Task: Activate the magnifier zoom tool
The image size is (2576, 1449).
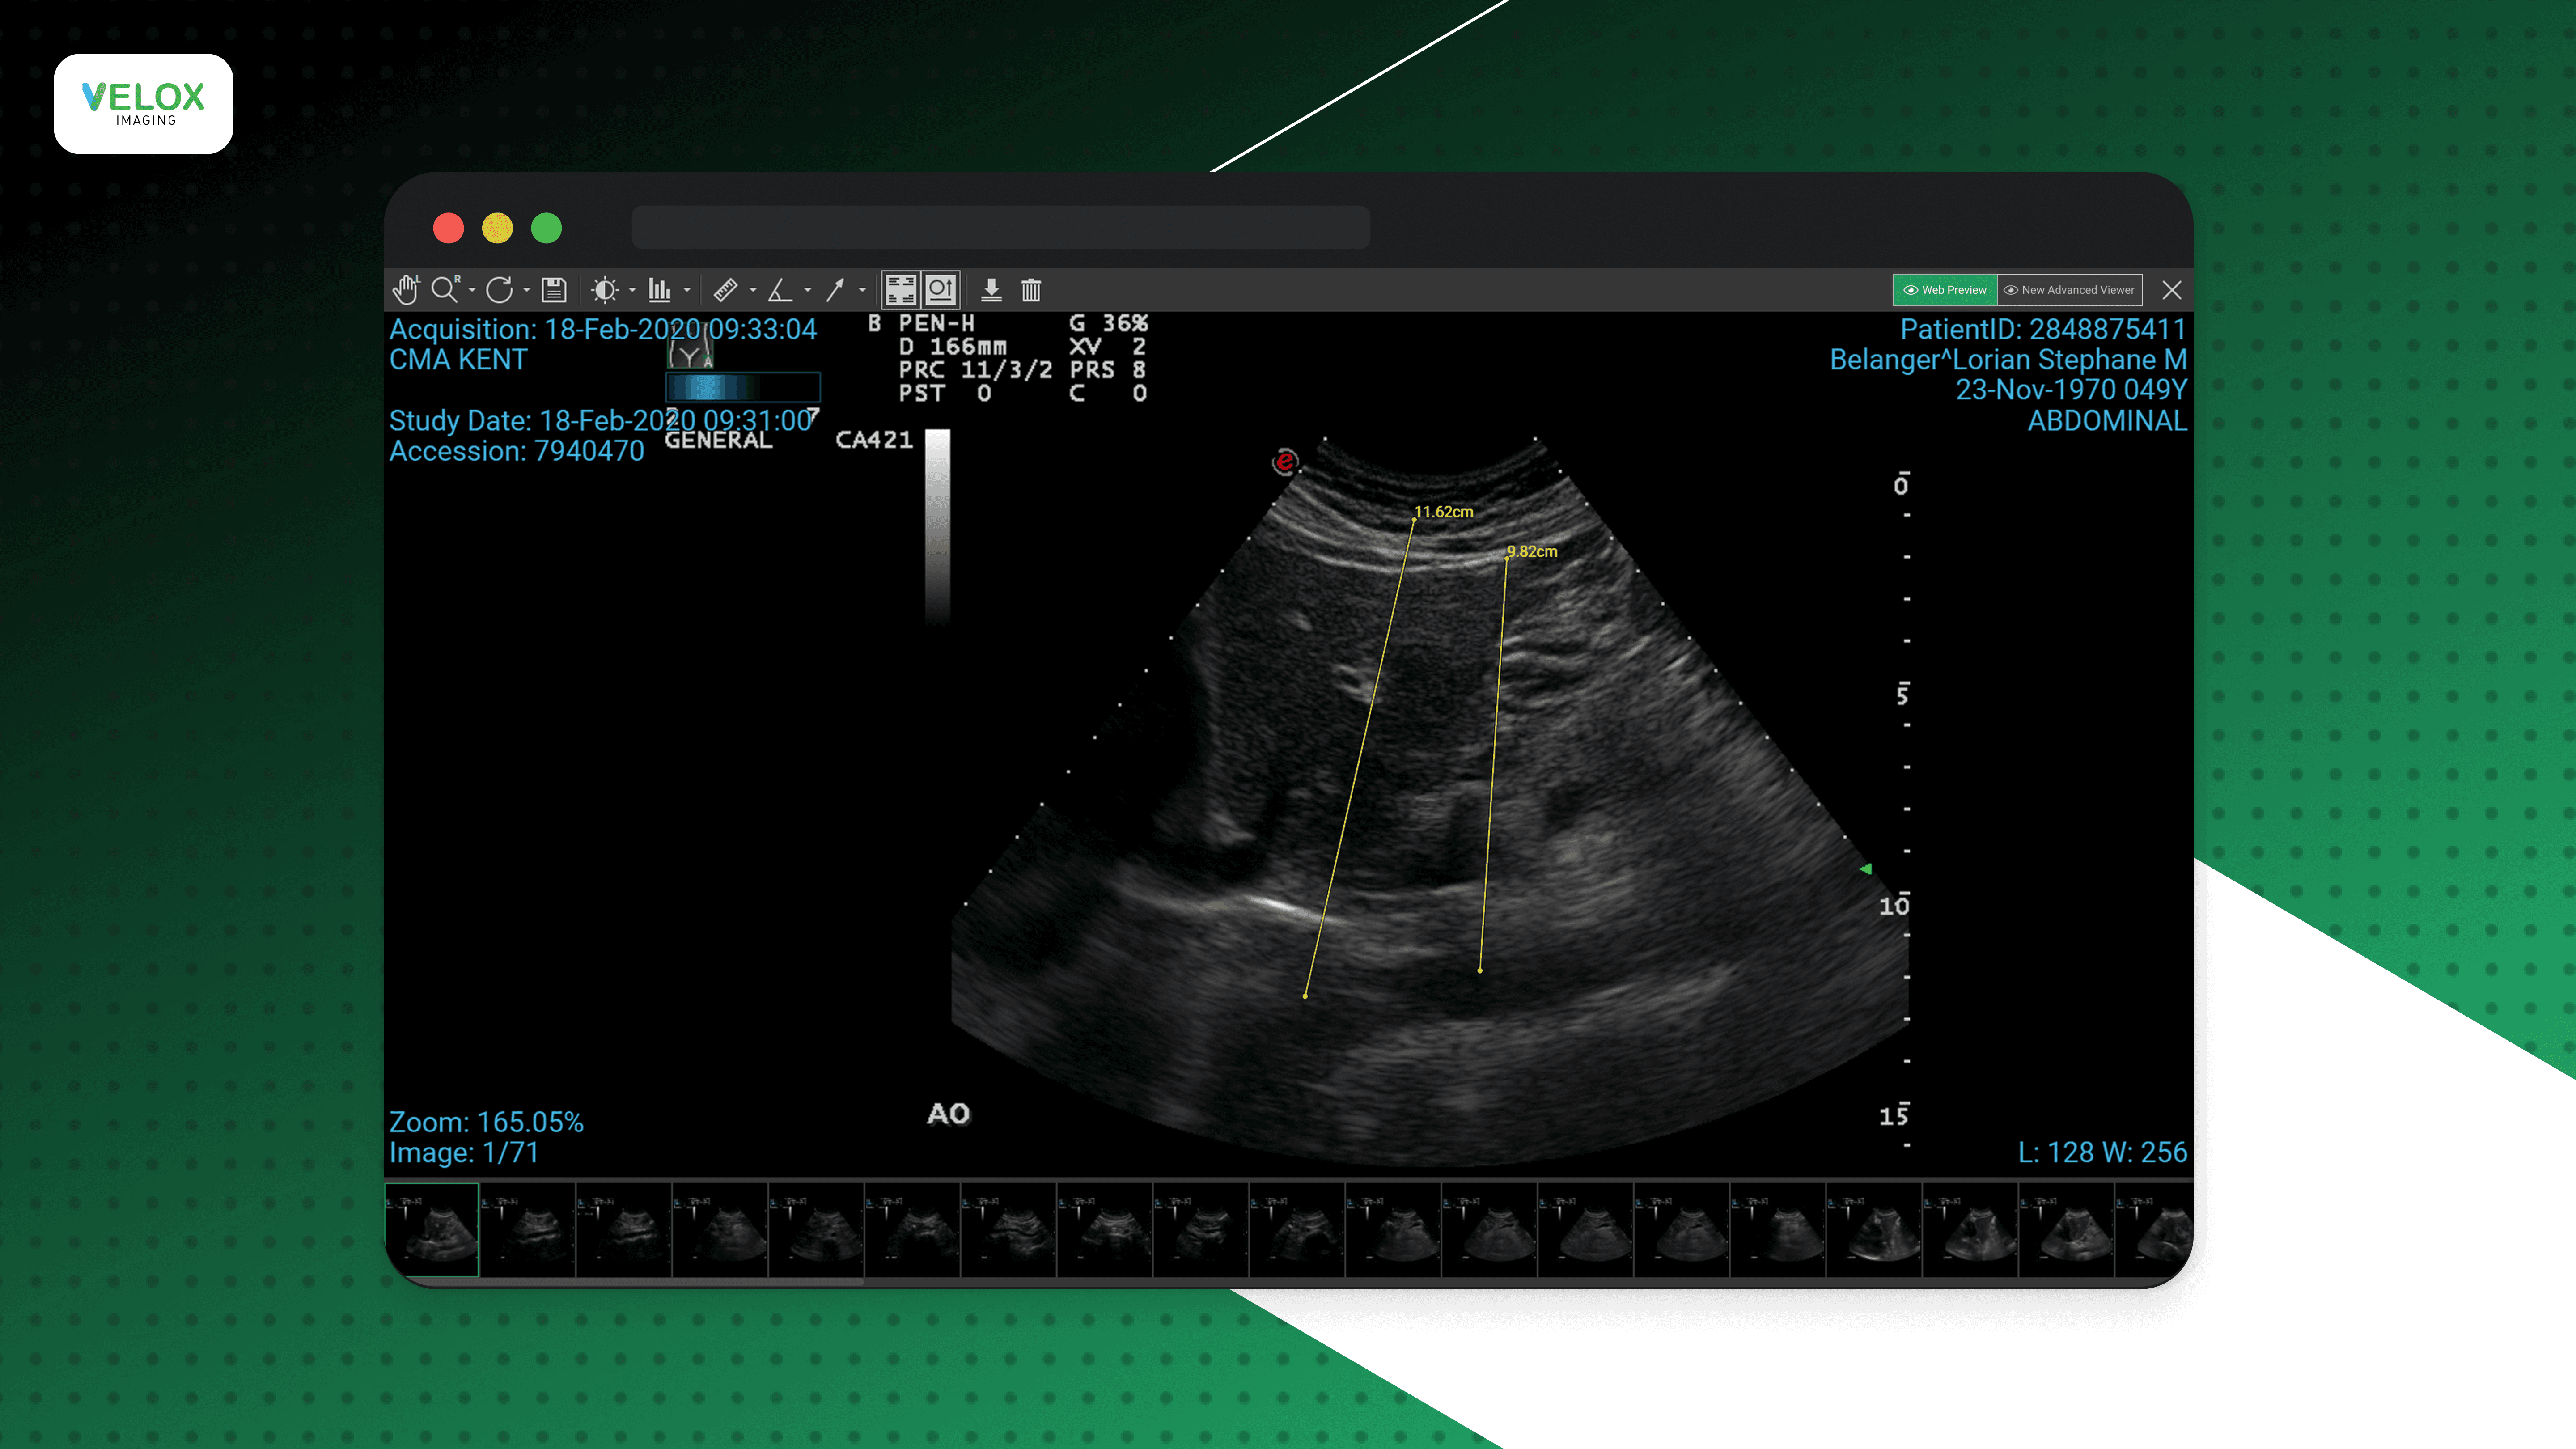Action: [x=445, y=290]
